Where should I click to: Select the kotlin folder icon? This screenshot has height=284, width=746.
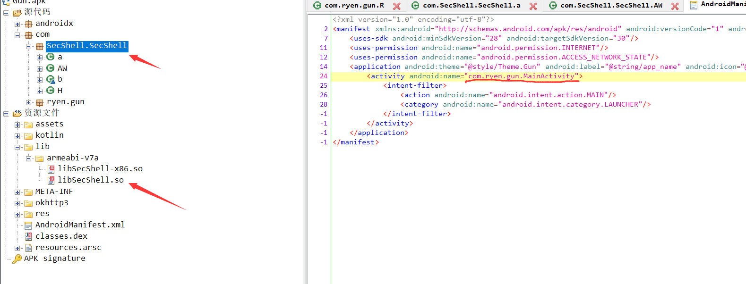click(28, 136)
